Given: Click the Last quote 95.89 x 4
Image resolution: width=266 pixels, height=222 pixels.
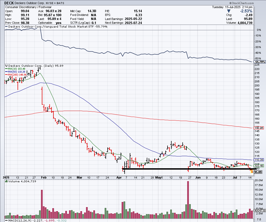Looking at the screenshot, I should [x=54, y=19].
